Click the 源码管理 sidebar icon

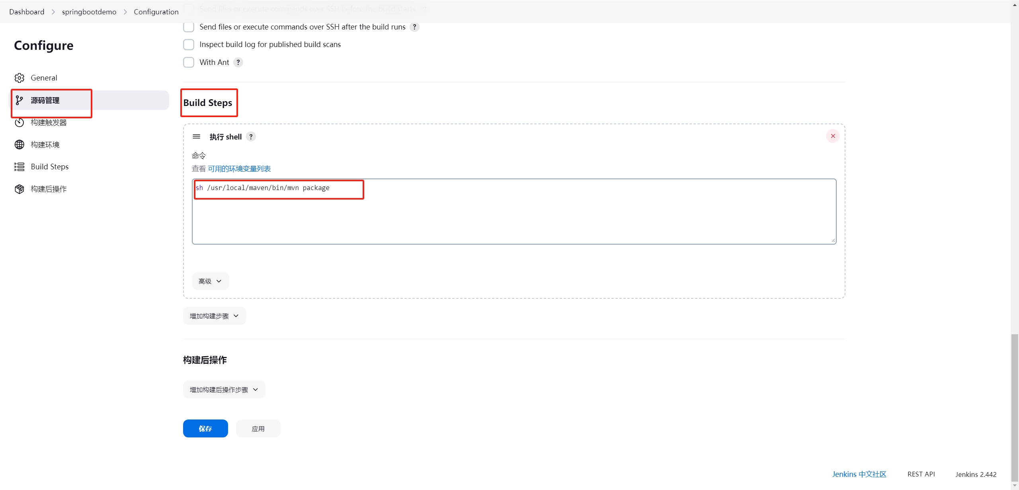pos(19,100)
